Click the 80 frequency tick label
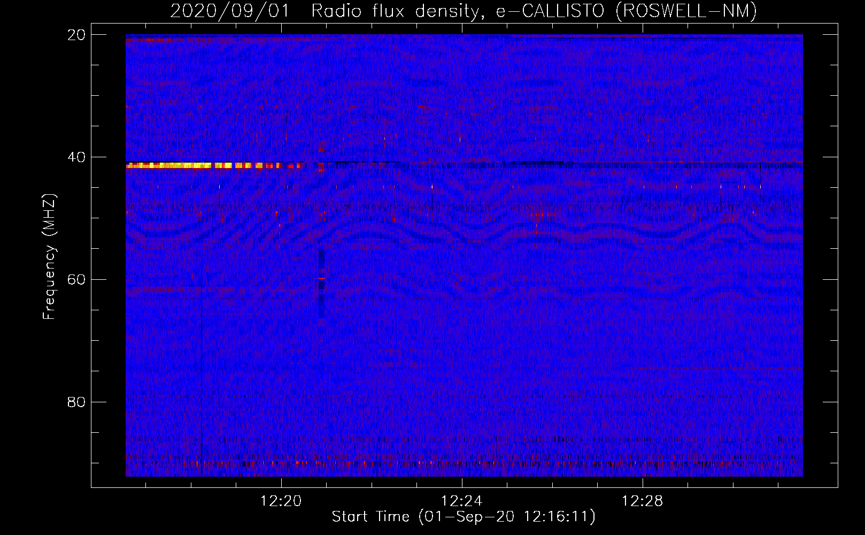 click(x=76, y=402)
